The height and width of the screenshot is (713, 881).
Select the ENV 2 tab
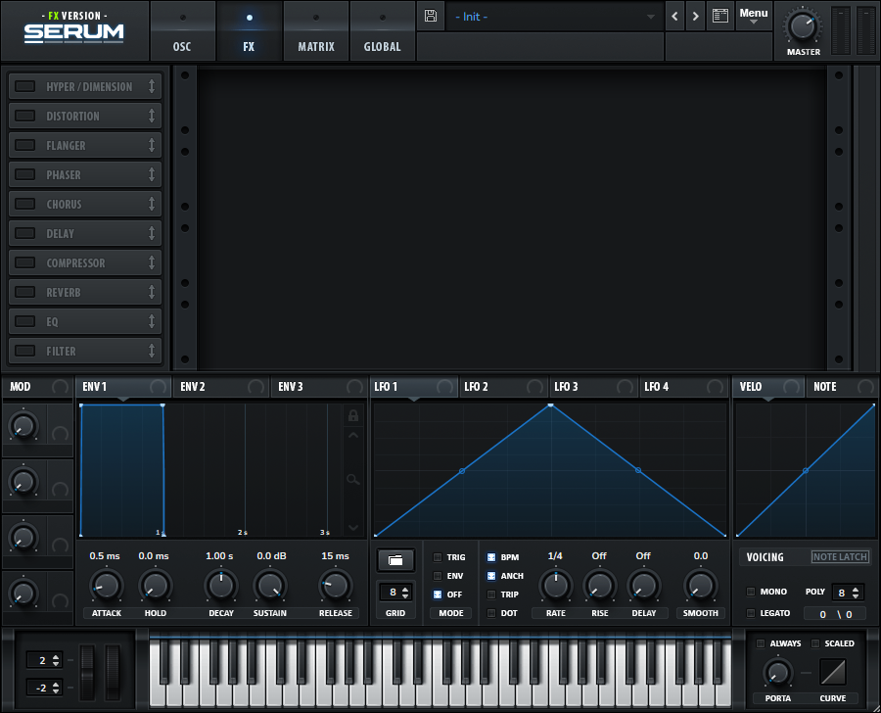click(x=193, y=387)
